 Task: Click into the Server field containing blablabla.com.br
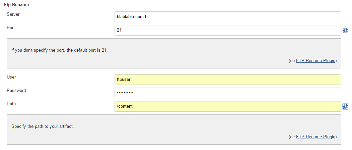(228, 17)
